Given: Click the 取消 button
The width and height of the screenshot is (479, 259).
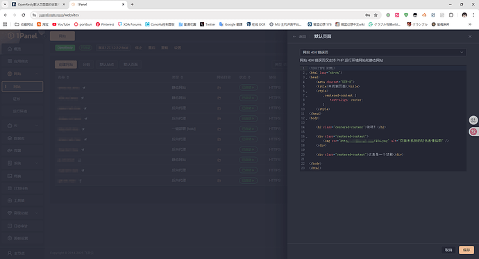Looking at the screenshot, I should 448,250.
